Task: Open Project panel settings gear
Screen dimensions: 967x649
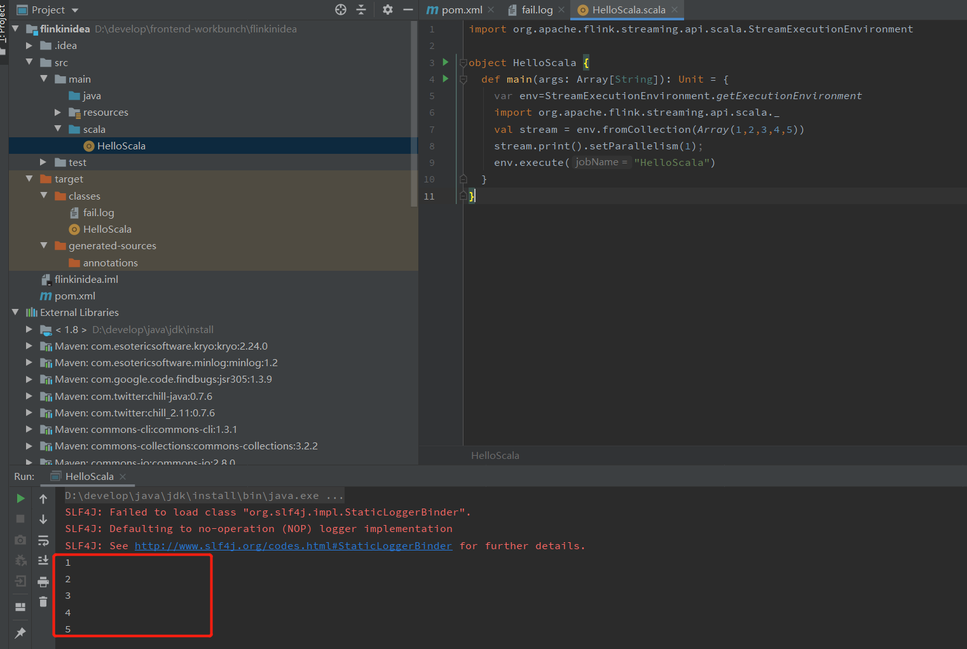Action: pos(388,10)
